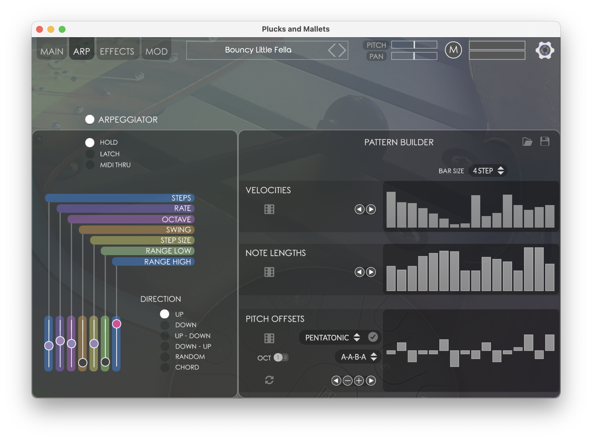Click the pitch offsets refresh arrows icon
The height and width of the screenshot is (440, 592).
[x=269, y=380]
